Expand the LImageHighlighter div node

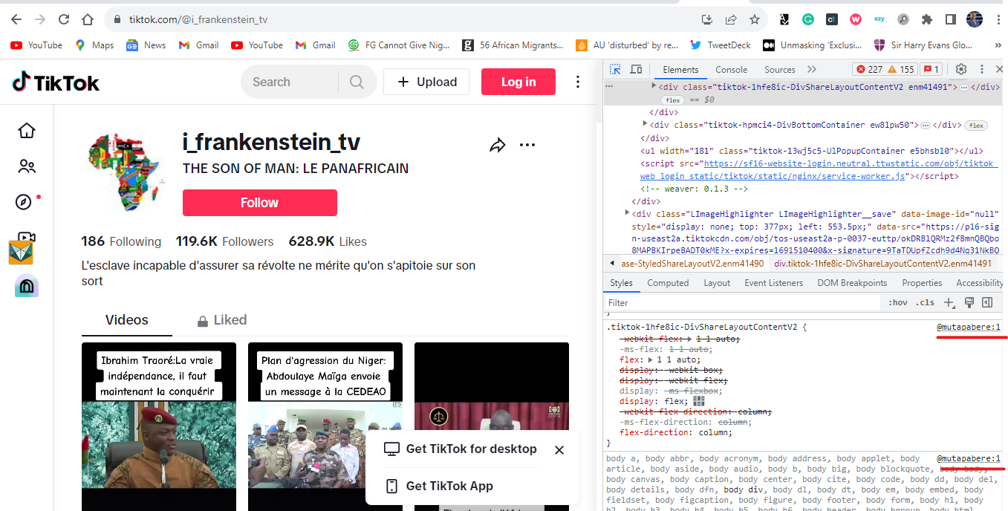pyautogui.click(x=628, y=213)
